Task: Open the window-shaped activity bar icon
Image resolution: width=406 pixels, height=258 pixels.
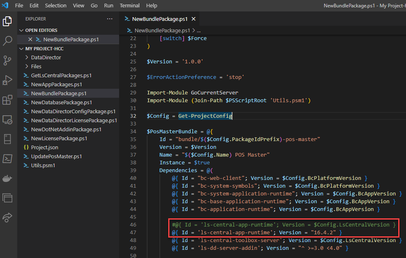Action: [7, 198]
